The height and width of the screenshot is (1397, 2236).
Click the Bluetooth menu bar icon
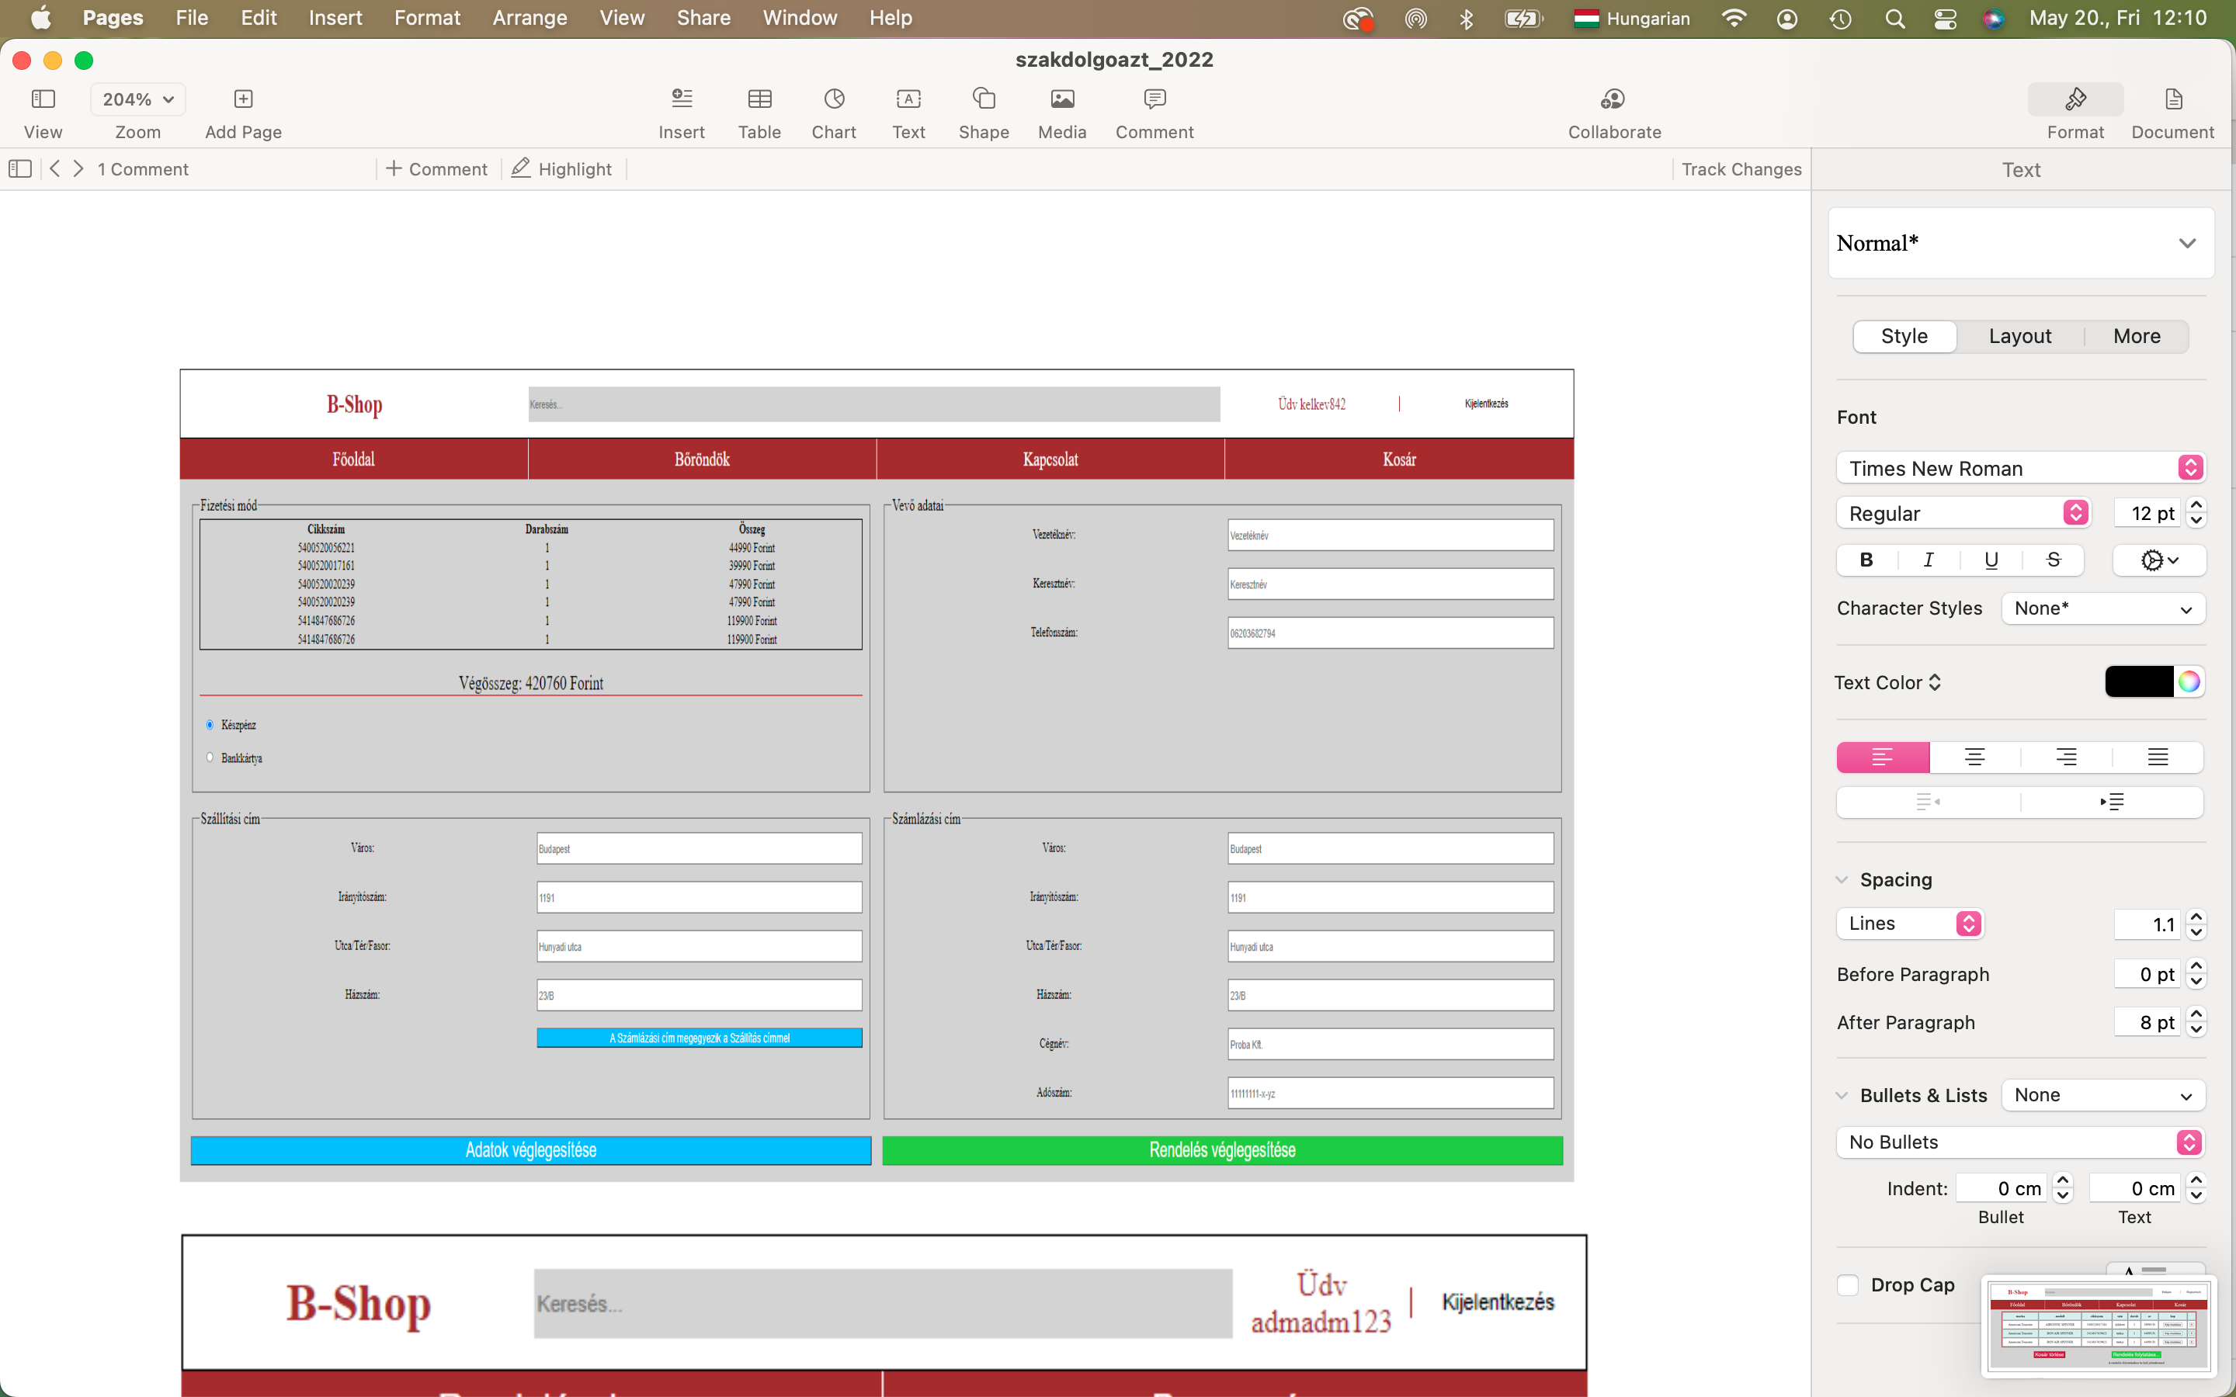(x=1467, y=19)
